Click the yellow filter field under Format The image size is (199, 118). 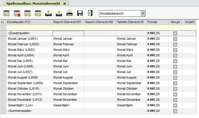point(157,28)
